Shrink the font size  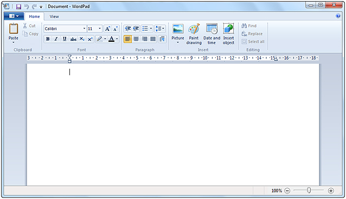[x=116, y=29]
